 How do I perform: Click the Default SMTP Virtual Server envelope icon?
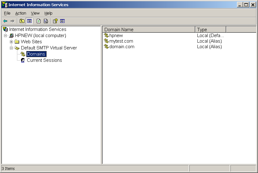coord(17,48)
